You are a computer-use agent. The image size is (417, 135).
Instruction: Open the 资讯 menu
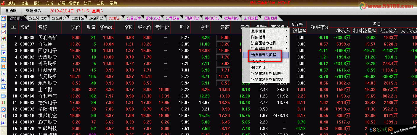point(88,3)
